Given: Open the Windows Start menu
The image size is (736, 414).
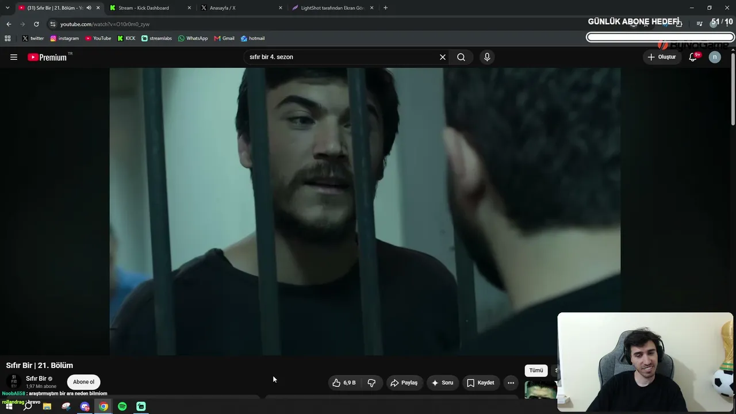Looking at the screenshot, I should coord(9,407).
